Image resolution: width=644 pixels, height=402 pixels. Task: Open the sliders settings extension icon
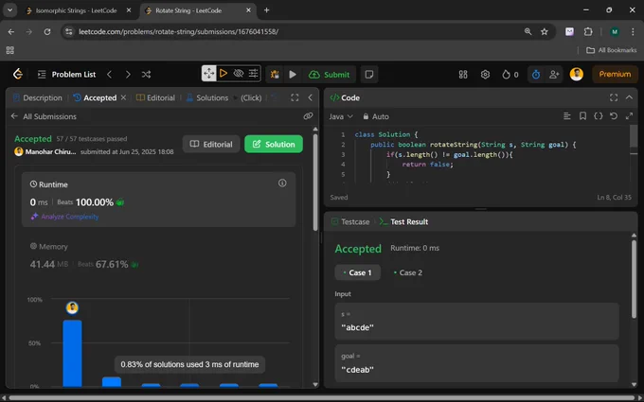(x=254, y=74)
